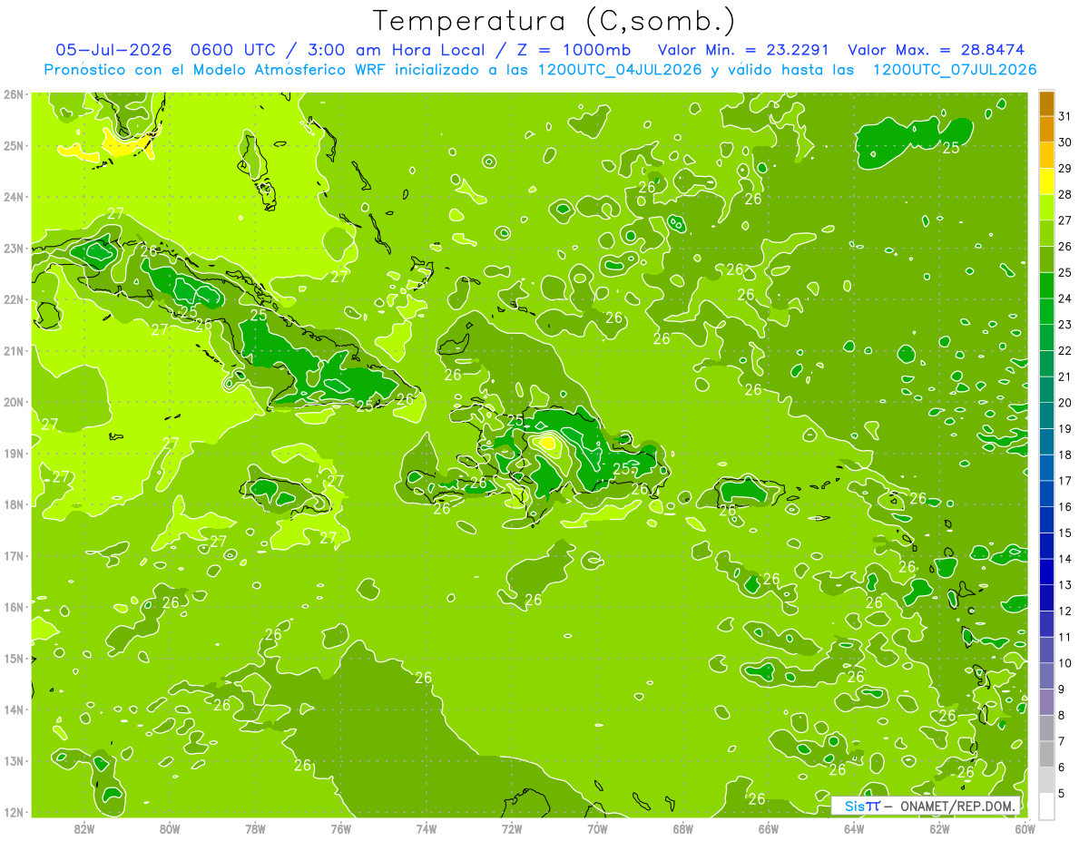This screenshot has width=1089, height=841.
Task: Click the 80W longitude axis label
Action: point(170,828)
